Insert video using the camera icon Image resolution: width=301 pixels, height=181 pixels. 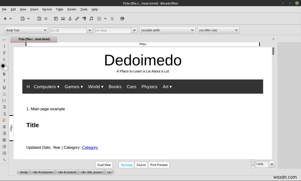point(84,18)
